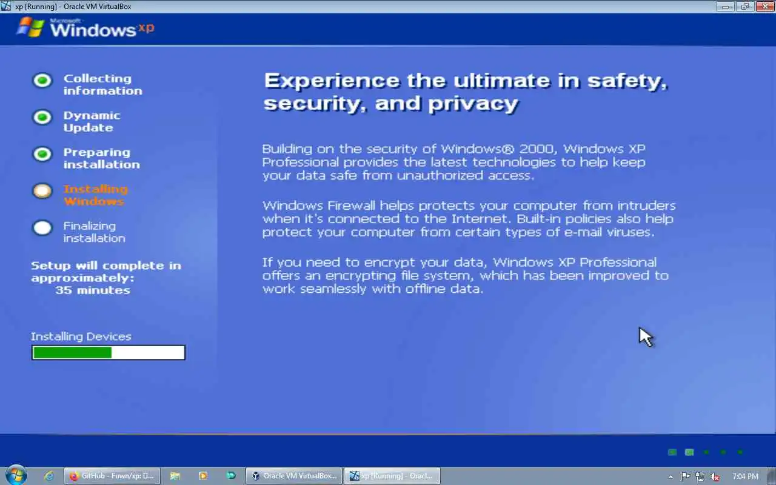Click the Windows XP logo
The width and height of the screenshot is (776, 485).
point(85,28)
